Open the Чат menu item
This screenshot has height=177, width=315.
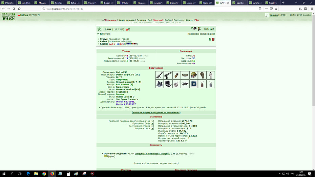pyautogui.click(x=197, y=20)
